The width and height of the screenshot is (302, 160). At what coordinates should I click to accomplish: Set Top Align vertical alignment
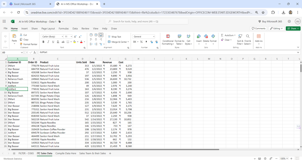point(91,35)
